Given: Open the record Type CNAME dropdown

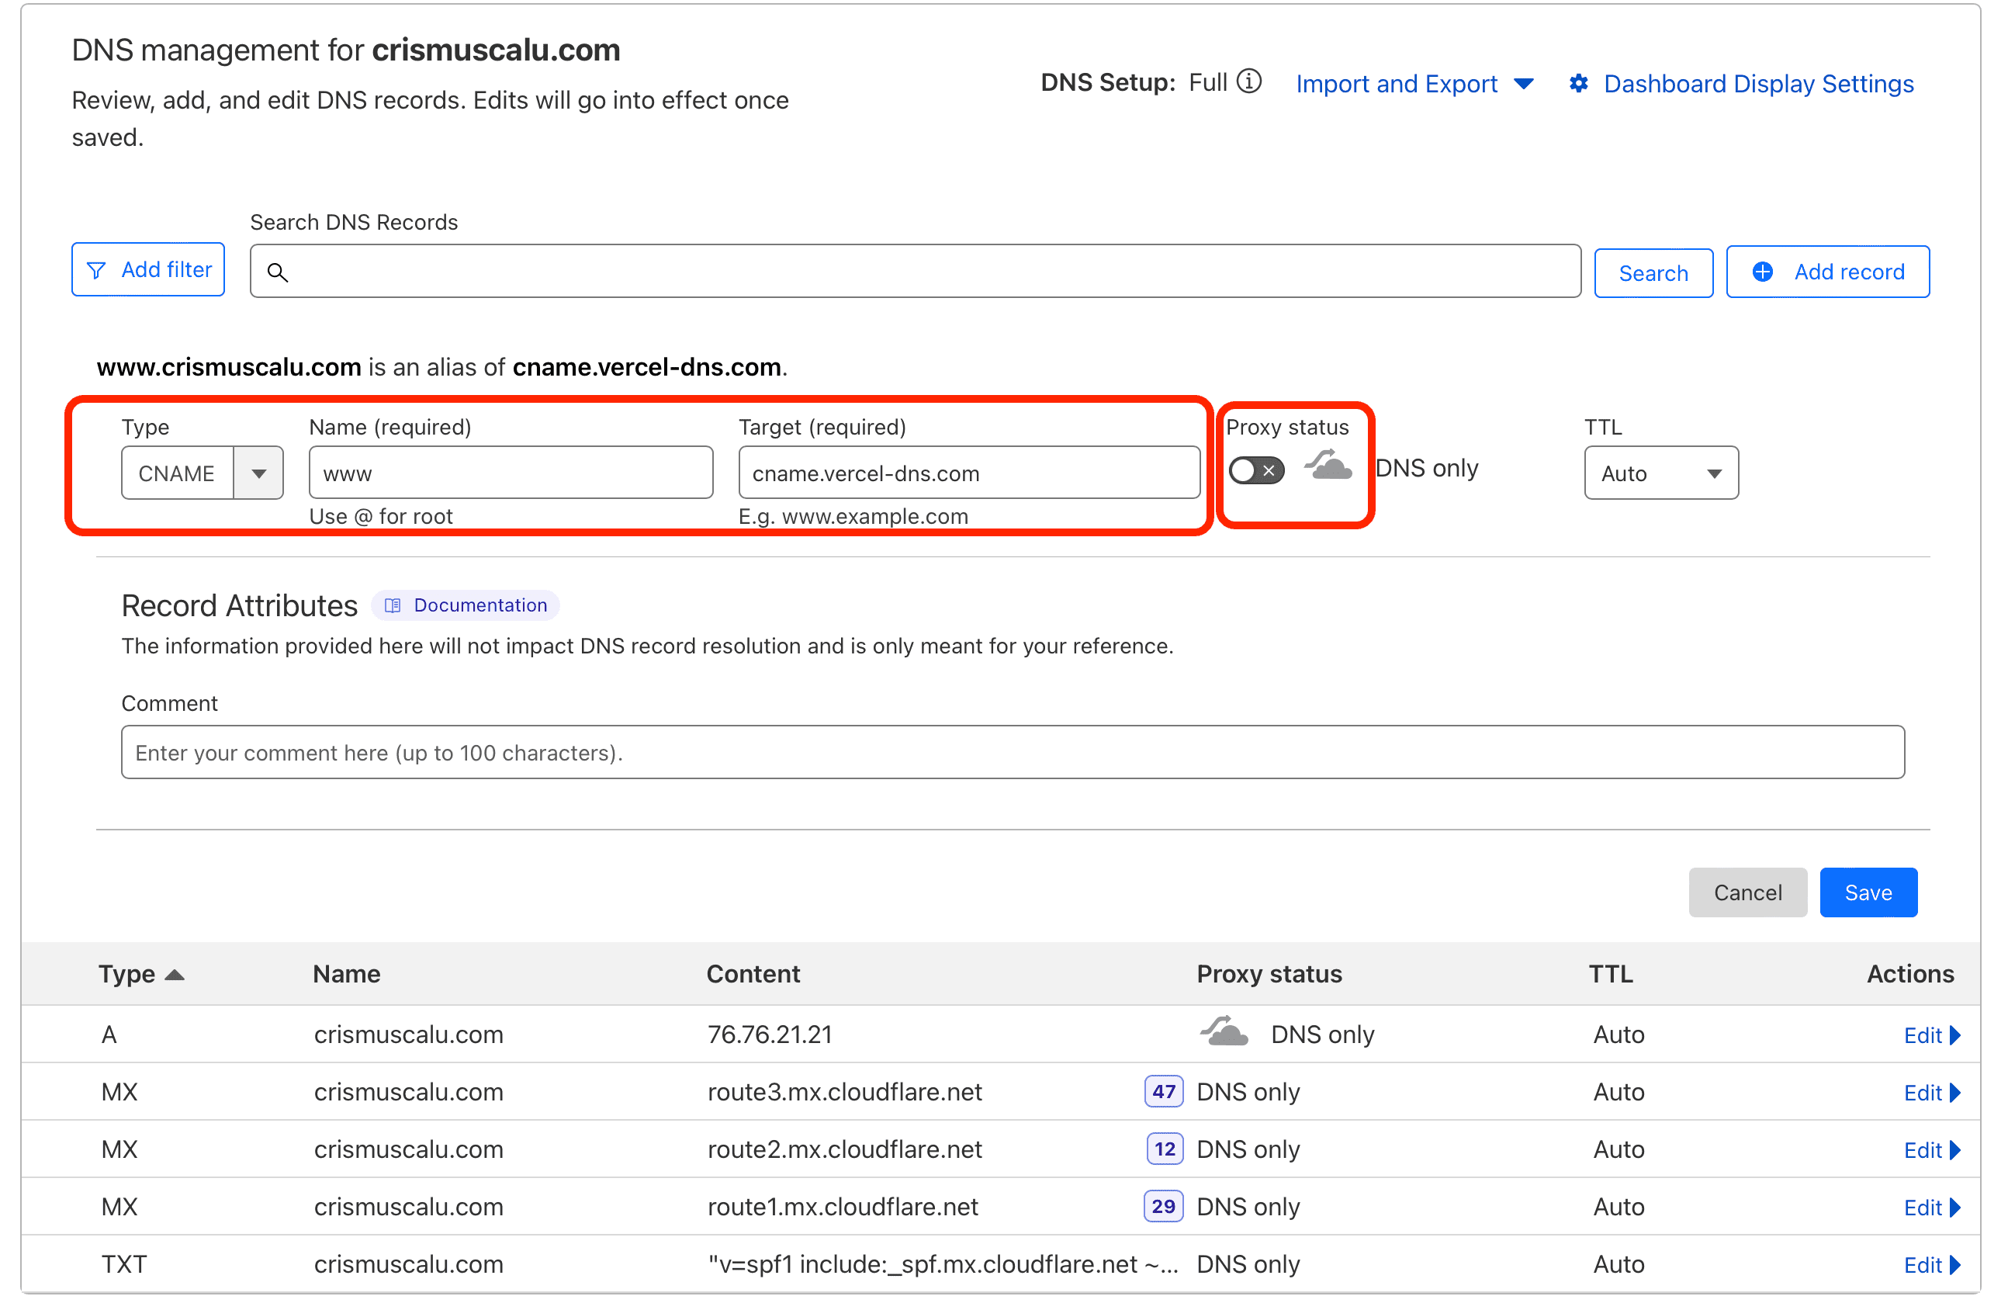Looking at the screenshot, I should [203, 473].
